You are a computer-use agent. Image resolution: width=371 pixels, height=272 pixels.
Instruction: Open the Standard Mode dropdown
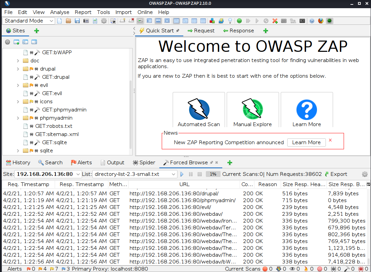(x=29, y=21)
